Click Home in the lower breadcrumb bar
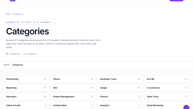Image resolution: width=193 pixels, height=109 pixels. click(7, 65)
